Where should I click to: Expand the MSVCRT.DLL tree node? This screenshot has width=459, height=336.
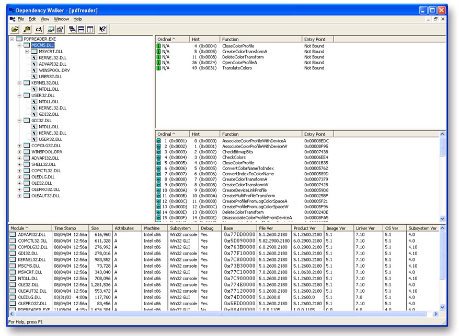[x=27, y=52]
